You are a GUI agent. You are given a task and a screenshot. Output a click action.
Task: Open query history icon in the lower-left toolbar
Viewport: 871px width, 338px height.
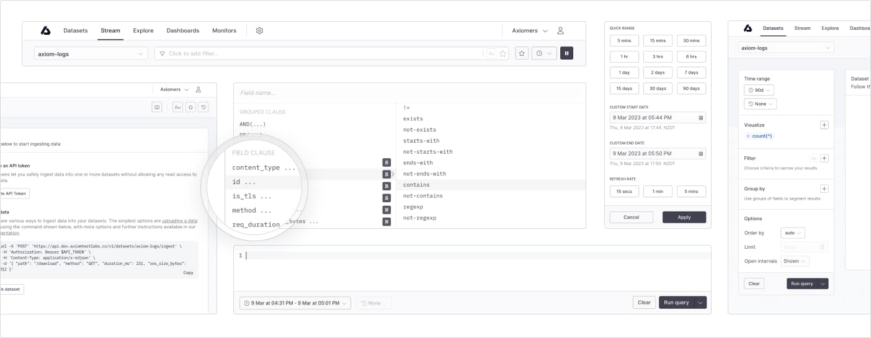203,107
